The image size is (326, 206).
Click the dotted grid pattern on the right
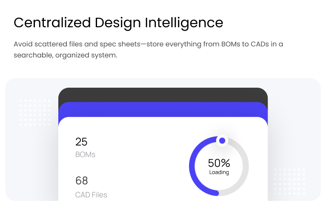point(289,181)
